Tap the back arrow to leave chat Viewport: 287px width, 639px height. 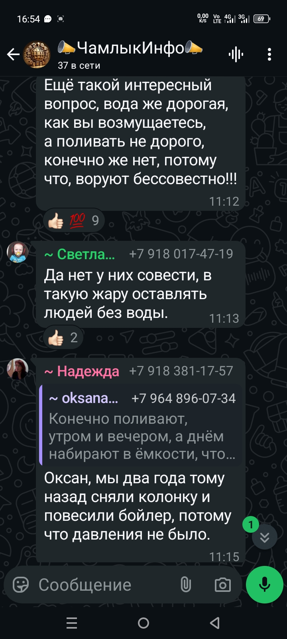(x=13, y=54)
